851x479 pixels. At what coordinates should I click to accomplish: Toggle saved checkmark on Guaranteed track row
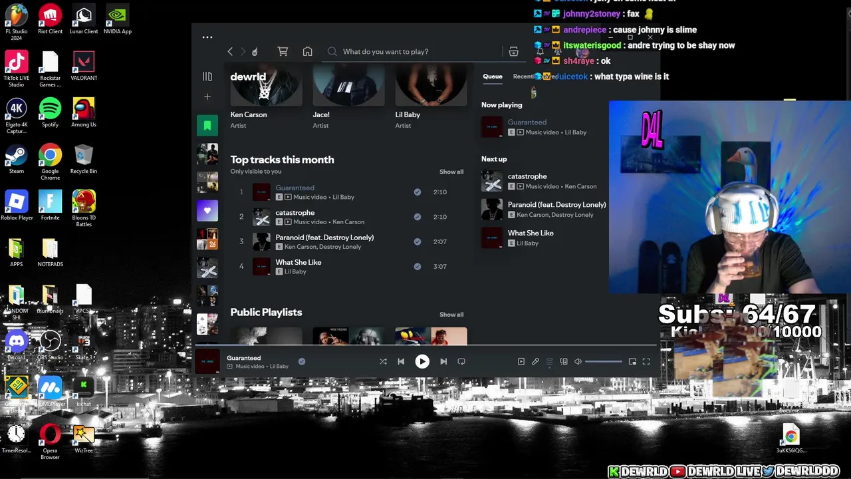point(418,192)
